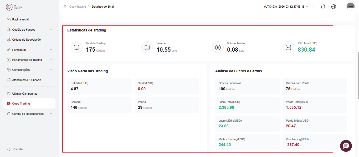Click the page vertical scrollbar
The image size is (359, 157).
tap(358, 75)
